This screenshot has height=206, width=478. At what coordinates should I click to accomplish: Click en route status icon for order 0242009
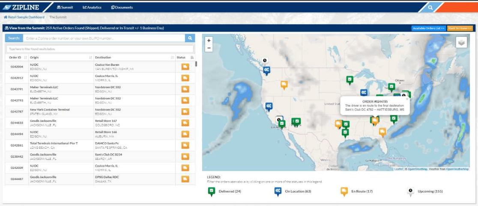coord(185,168)
